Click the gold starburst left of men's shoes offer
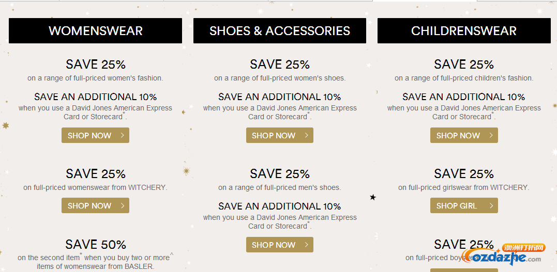Viewport: 557px width, 272px height. pyautogui.click(x=186, y=171)
